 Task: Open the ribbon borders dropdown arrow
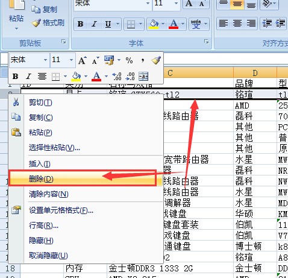click(x=140, y=24)
